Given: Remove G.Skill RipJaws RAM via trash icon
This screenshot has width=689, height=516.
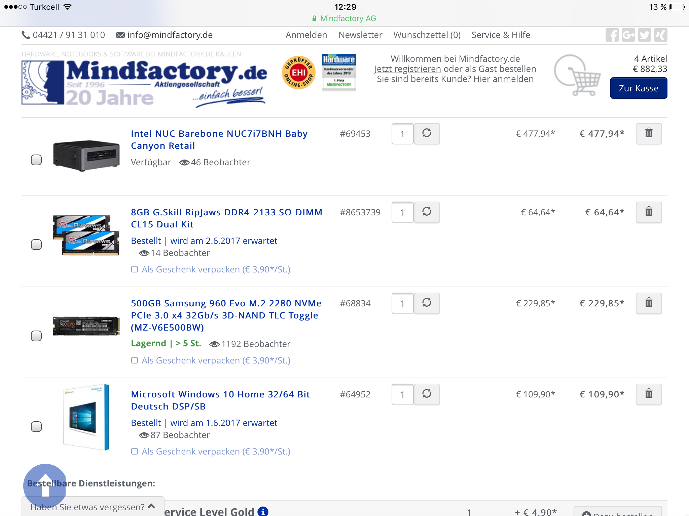Looking at the screenshot, I should [x=649, y=212].
